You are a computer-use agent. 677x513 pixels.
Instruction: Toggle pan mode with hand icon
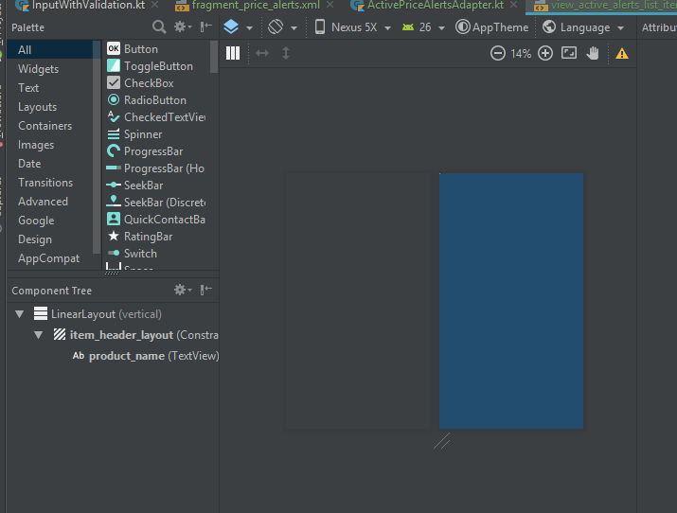point(593,54)
